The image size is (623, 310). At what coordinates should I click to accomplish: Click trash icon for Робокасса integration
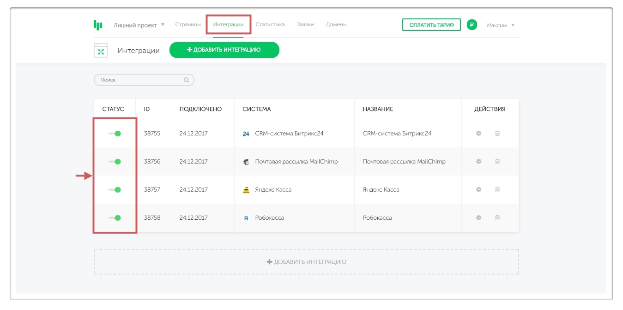click(497, 218)
